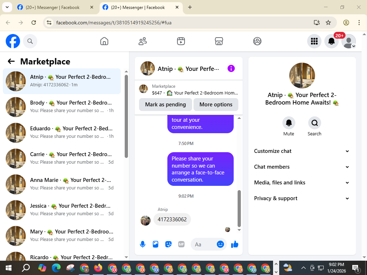367x275 pixels.
Task: Bookmark this page with the star icon
Action: pyautogui.click(x=328, y=23)
